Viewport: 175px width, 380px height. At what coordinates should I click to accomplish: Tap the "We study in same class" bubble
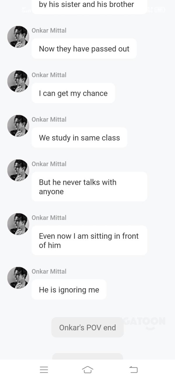79,138
